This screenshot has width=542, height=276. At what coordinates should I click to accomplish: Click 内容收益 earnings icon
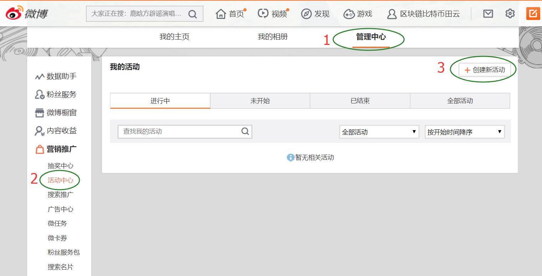pyautogui.click(x=40, y=131)
